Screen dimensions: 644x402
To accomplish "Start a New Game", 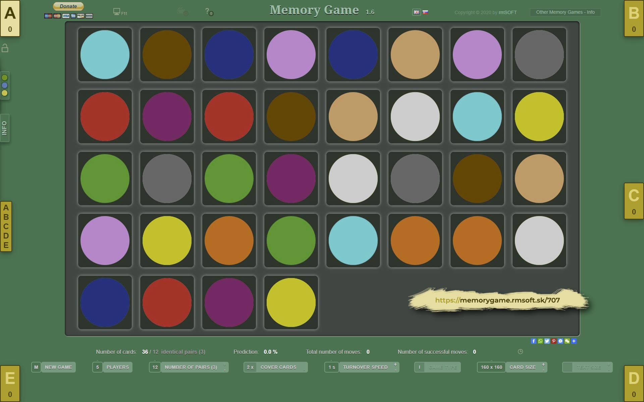I will 58,367.
